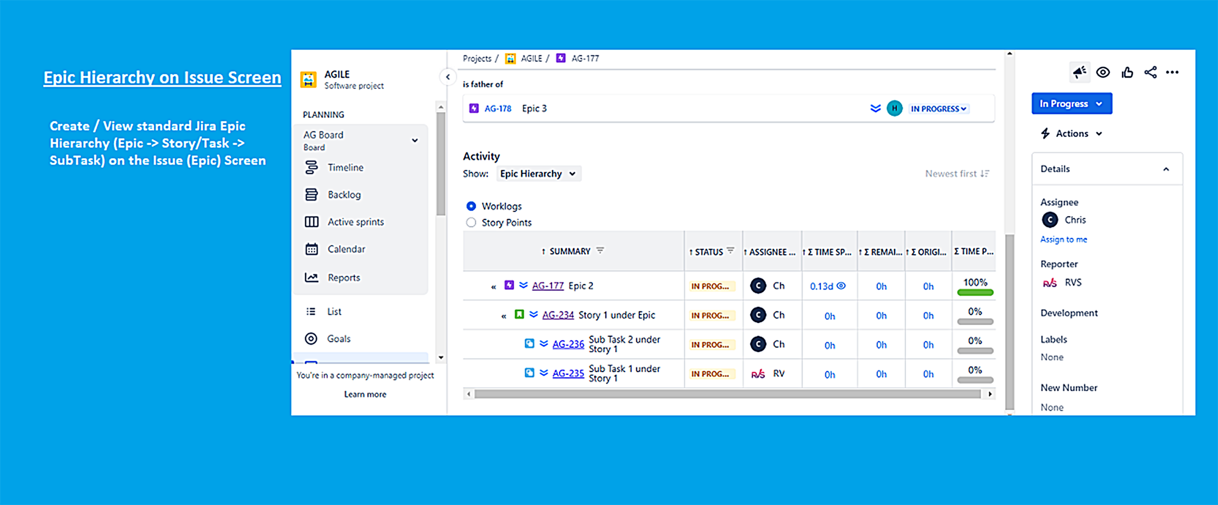
Task: Click the Timeline icon in sidebar
Action: click(x=312, y=167)
